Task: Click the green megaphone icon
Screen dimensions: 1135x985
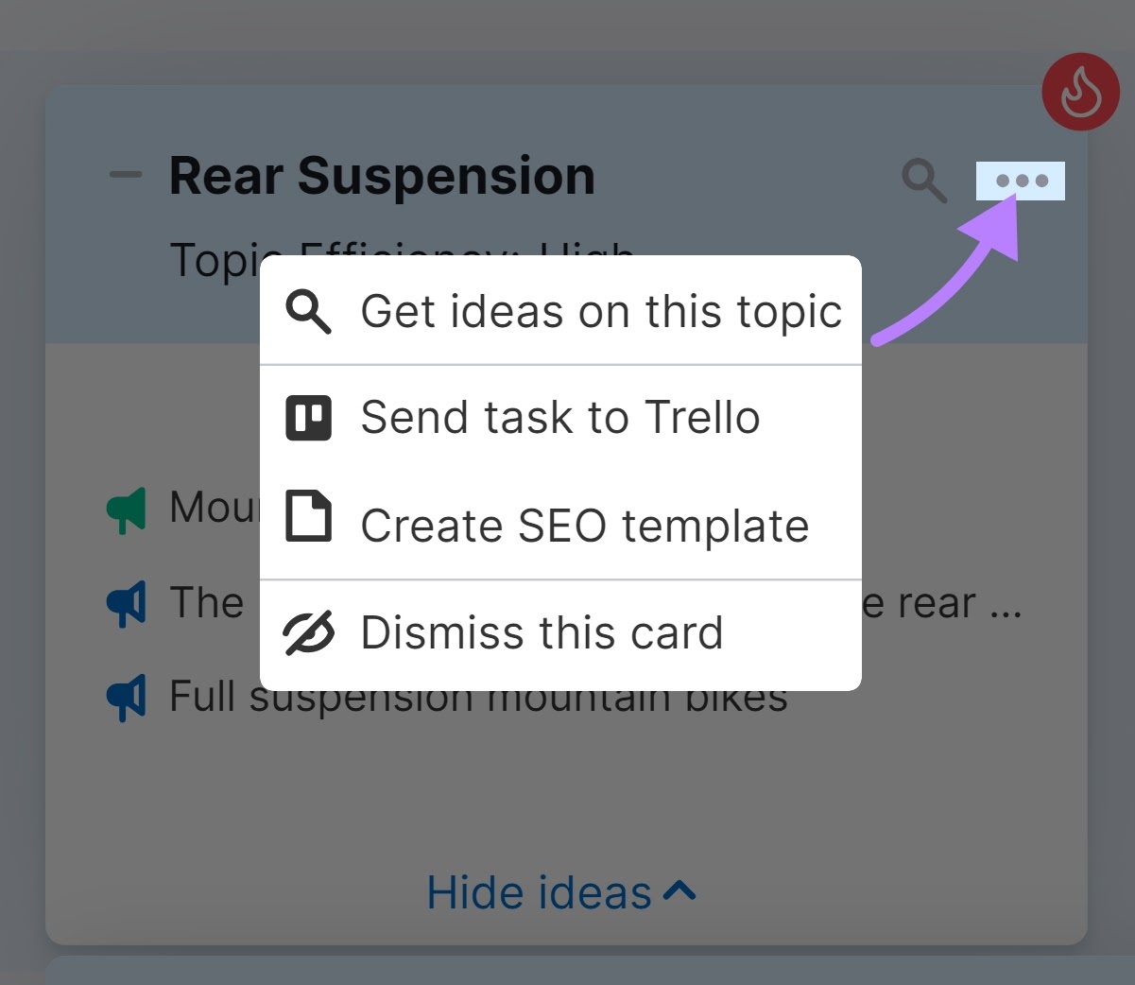Action: coord(126,510)
